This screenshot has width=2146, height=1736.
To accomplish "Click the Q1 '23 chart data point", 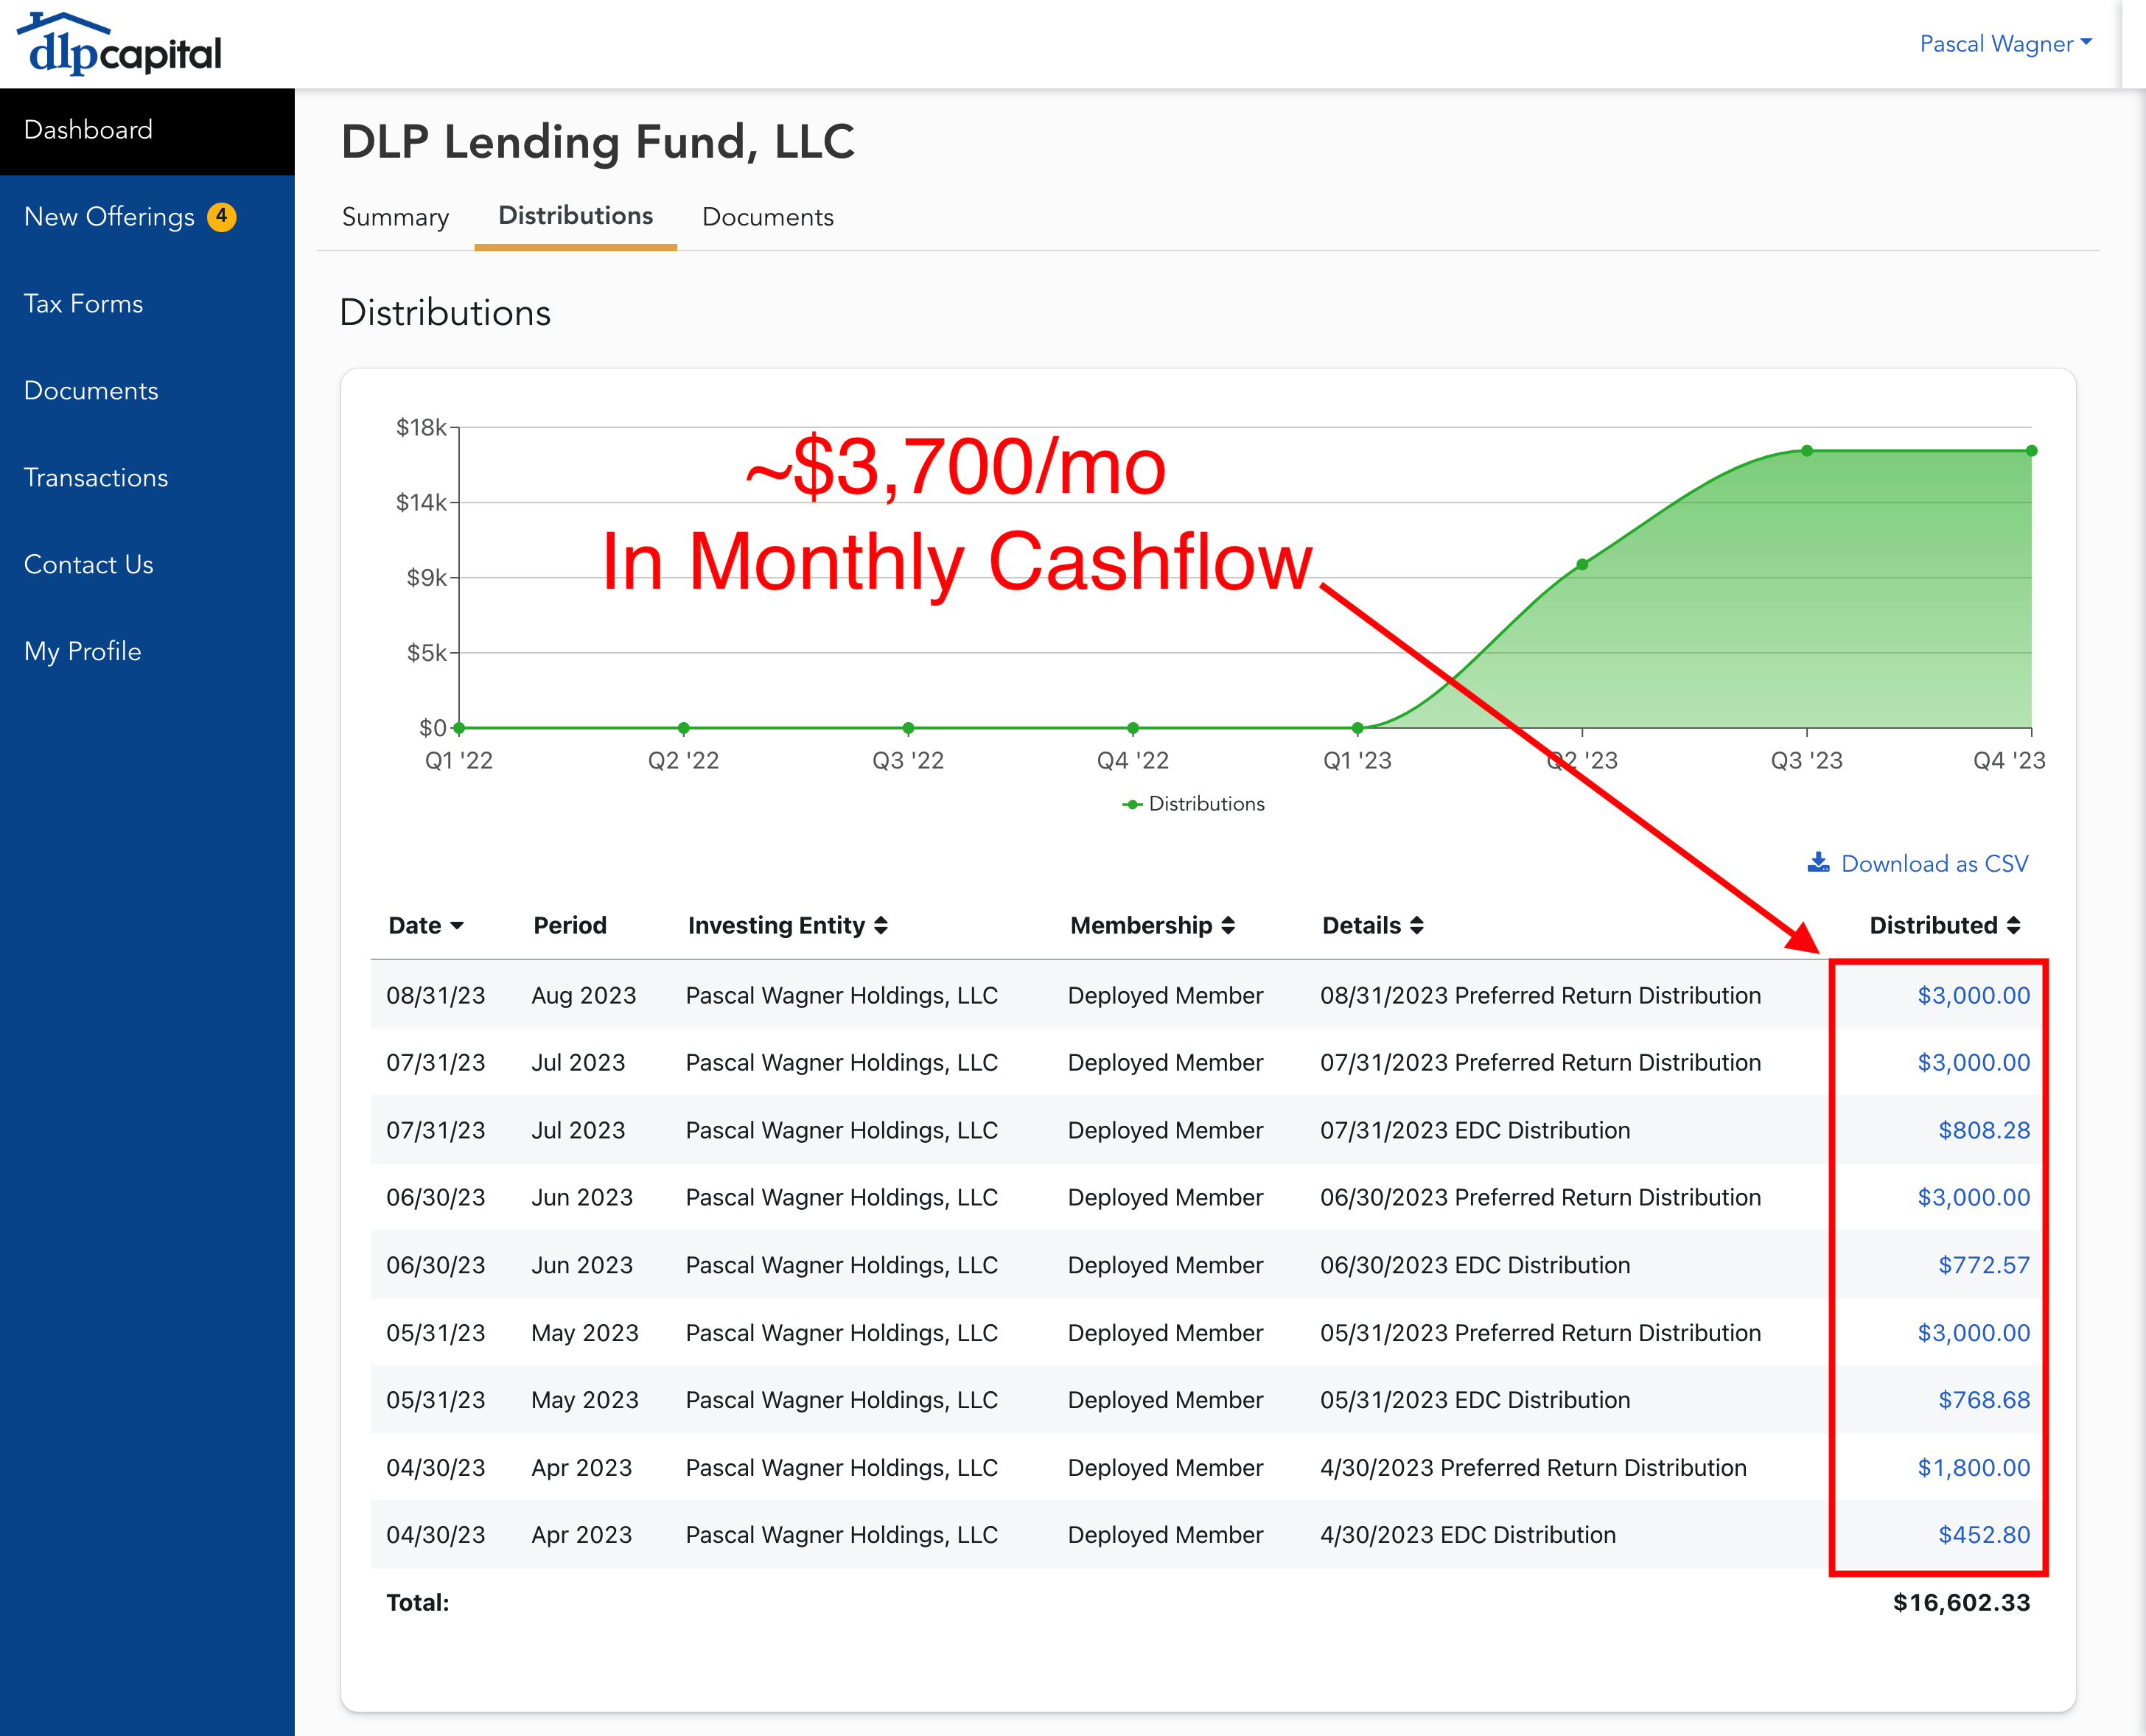I will [1357, 728].
